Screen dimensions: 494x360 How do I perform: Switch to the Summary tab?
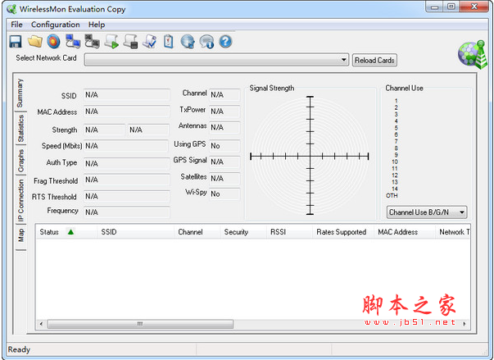click(x=20, y=93)
